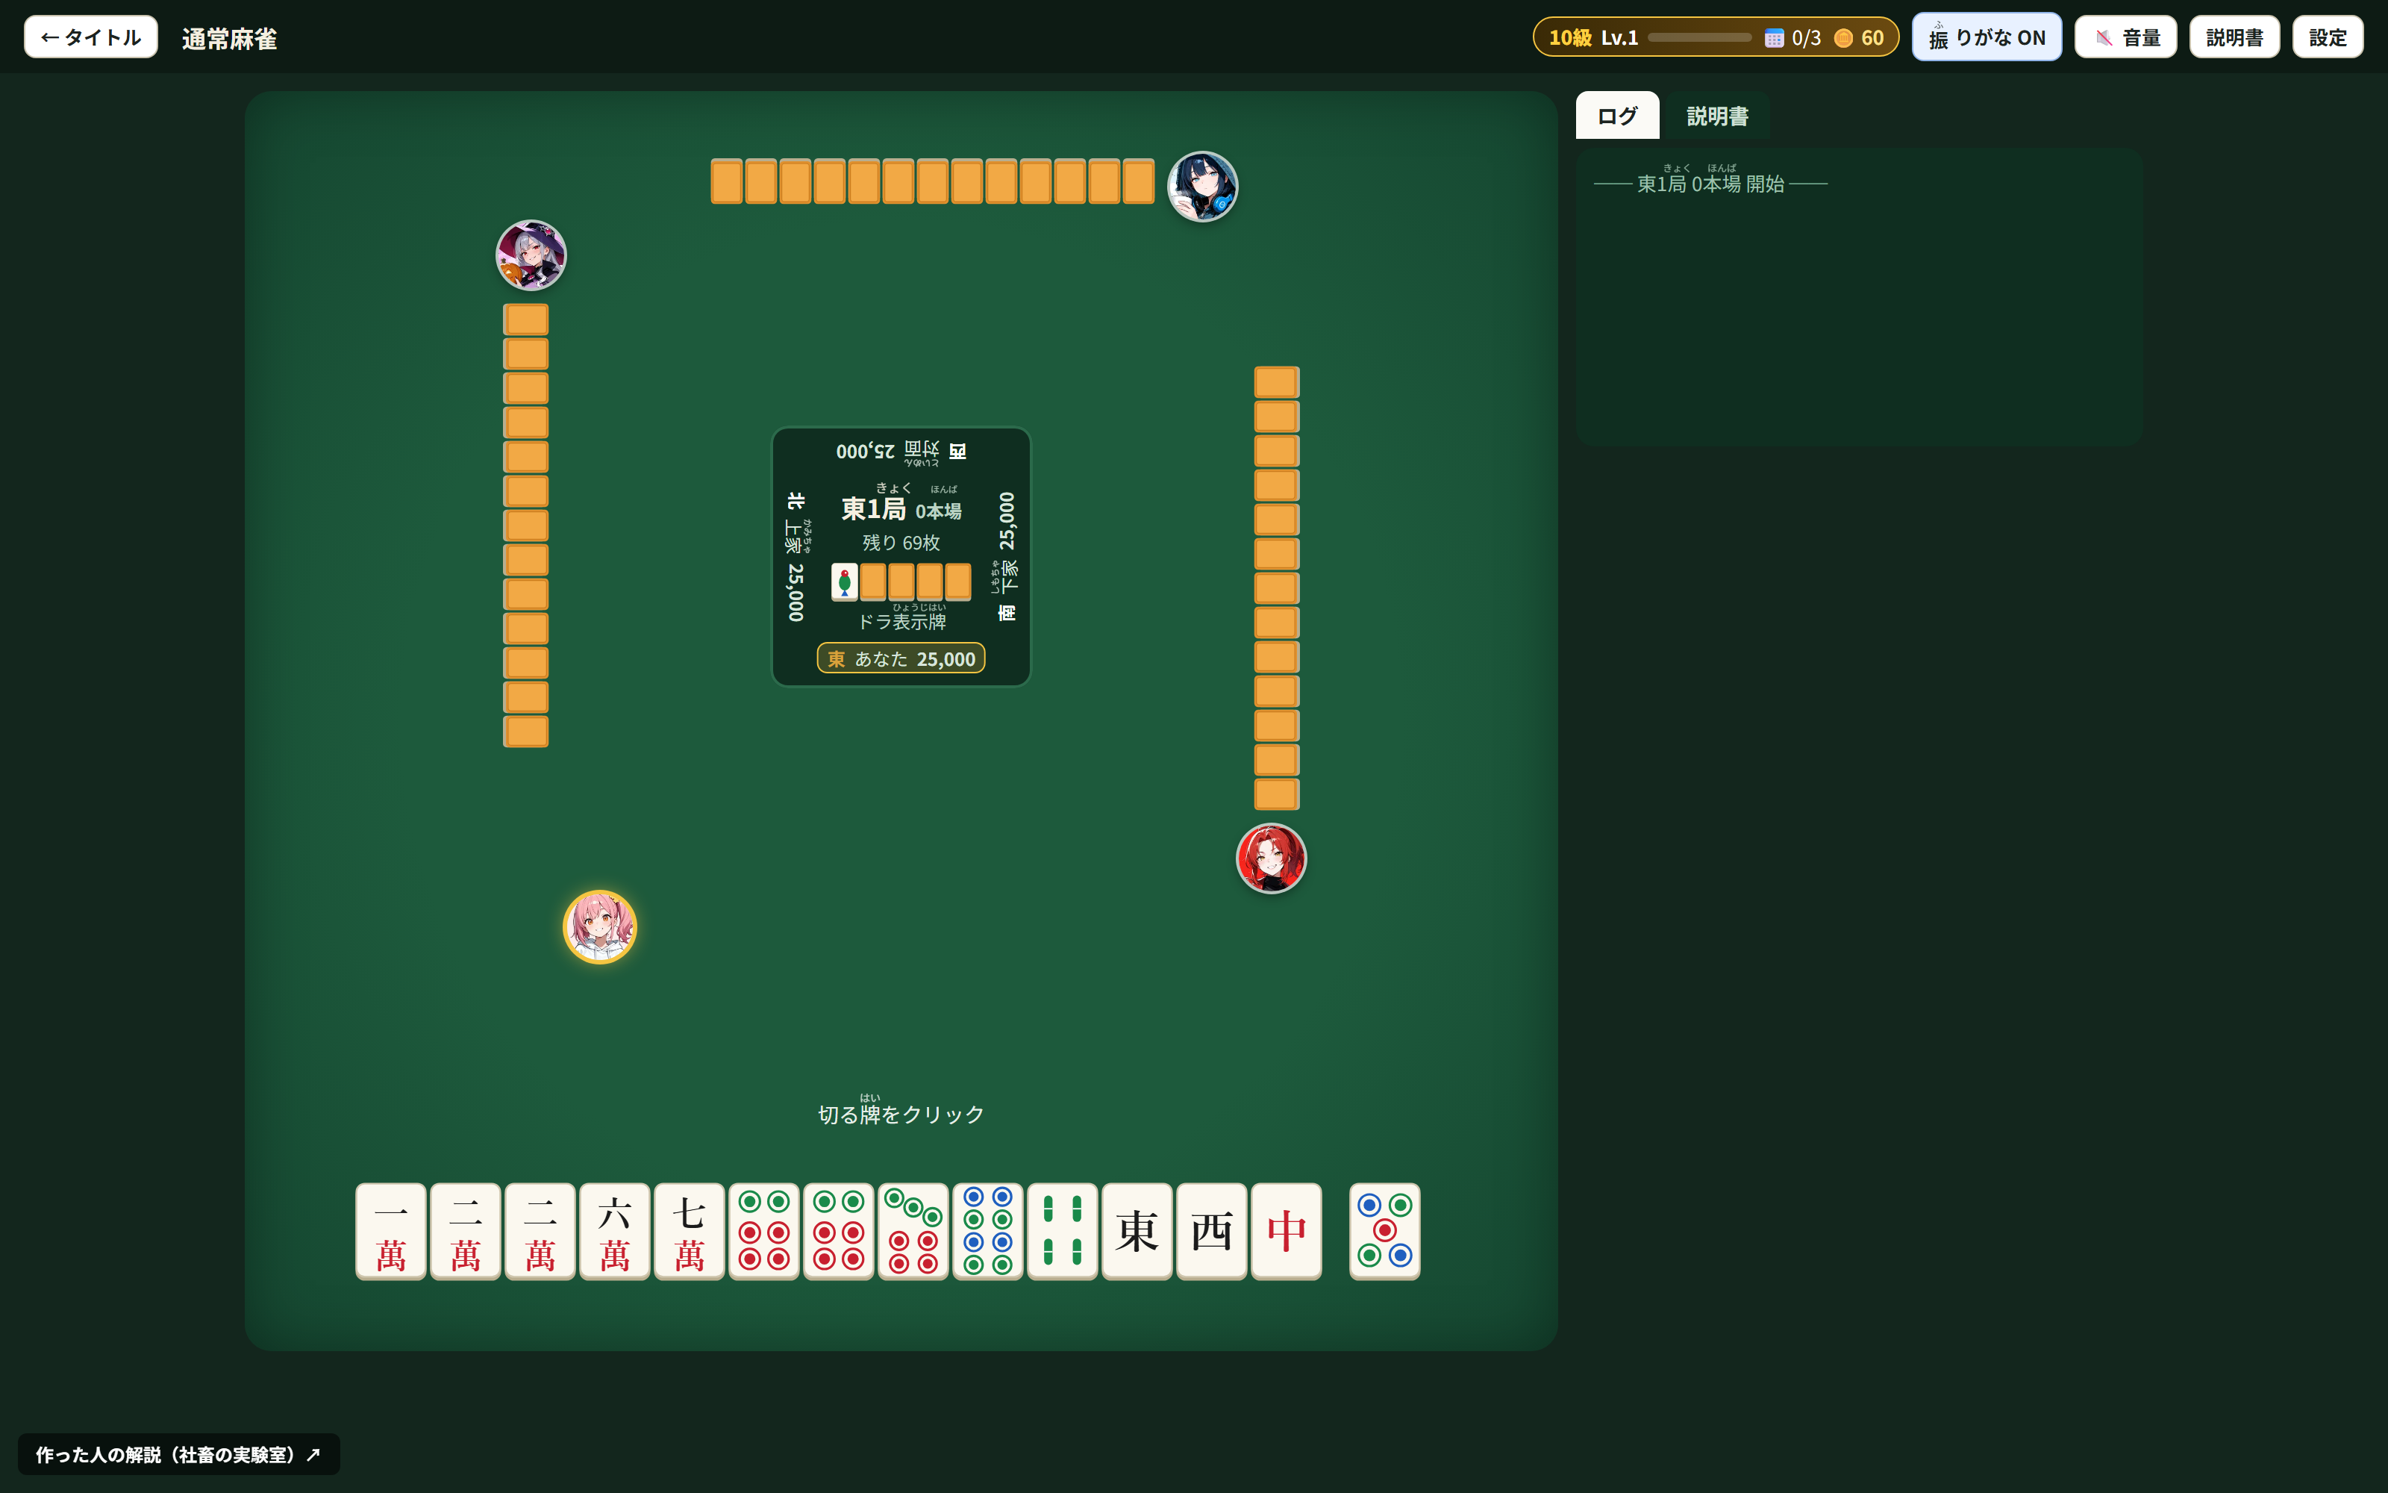Discard the 一萬 tile from your hand
This screenshot has height=1493, width=2388.
point(391,1230)
